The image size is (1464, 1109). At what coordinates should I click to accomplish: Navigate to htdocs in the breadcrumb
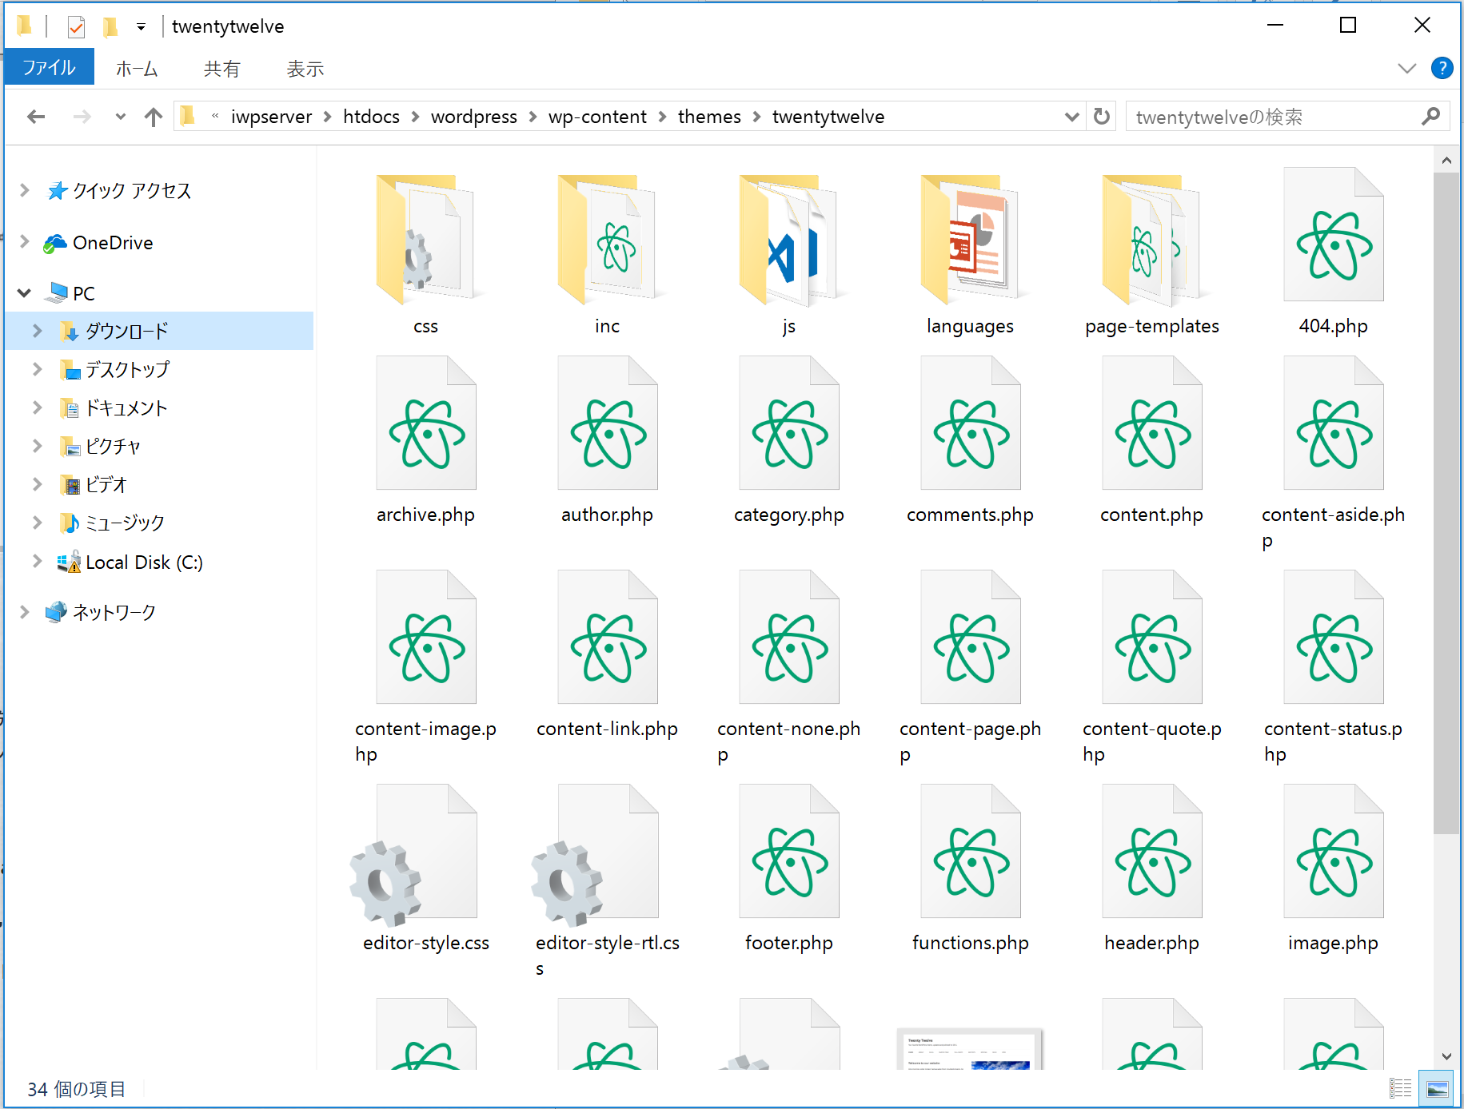point(371,117)
